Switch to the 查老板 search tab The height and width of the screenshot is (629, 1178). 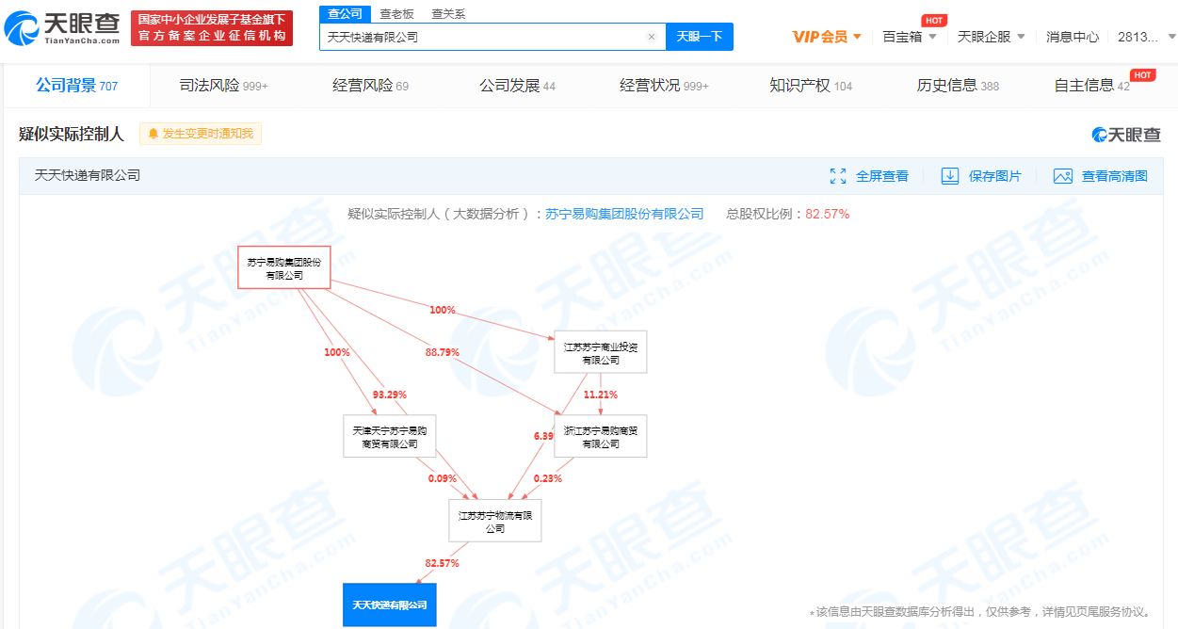tap(396, 14)
